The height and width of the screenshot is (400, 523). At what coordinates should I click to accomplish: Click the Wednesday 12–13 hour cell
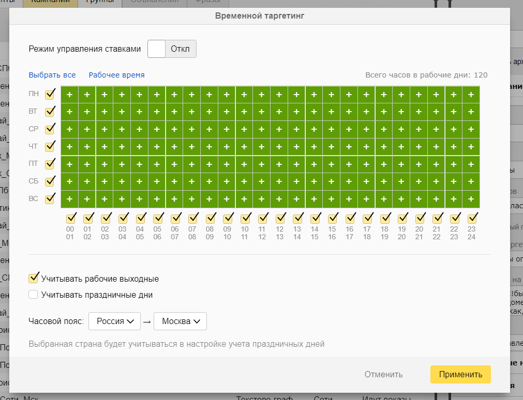click(x=279, y=129)
